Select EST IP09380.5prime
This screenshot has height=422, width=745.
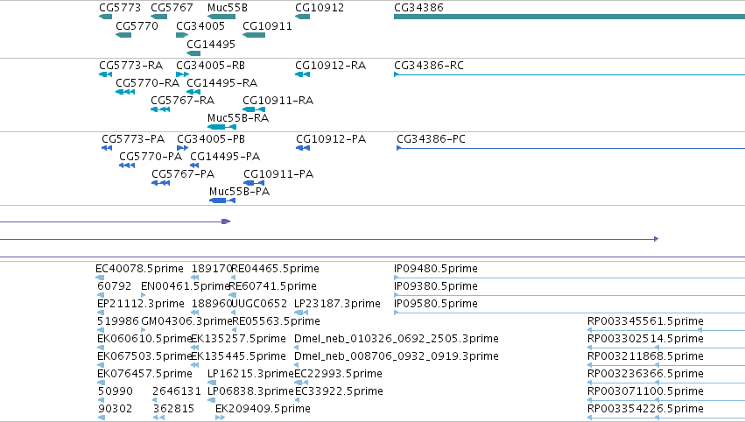(x=436, y=286)
